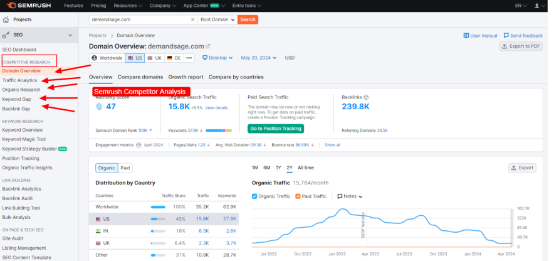Click the SEO key icon
554x261 pixels.
click(6, 35)
